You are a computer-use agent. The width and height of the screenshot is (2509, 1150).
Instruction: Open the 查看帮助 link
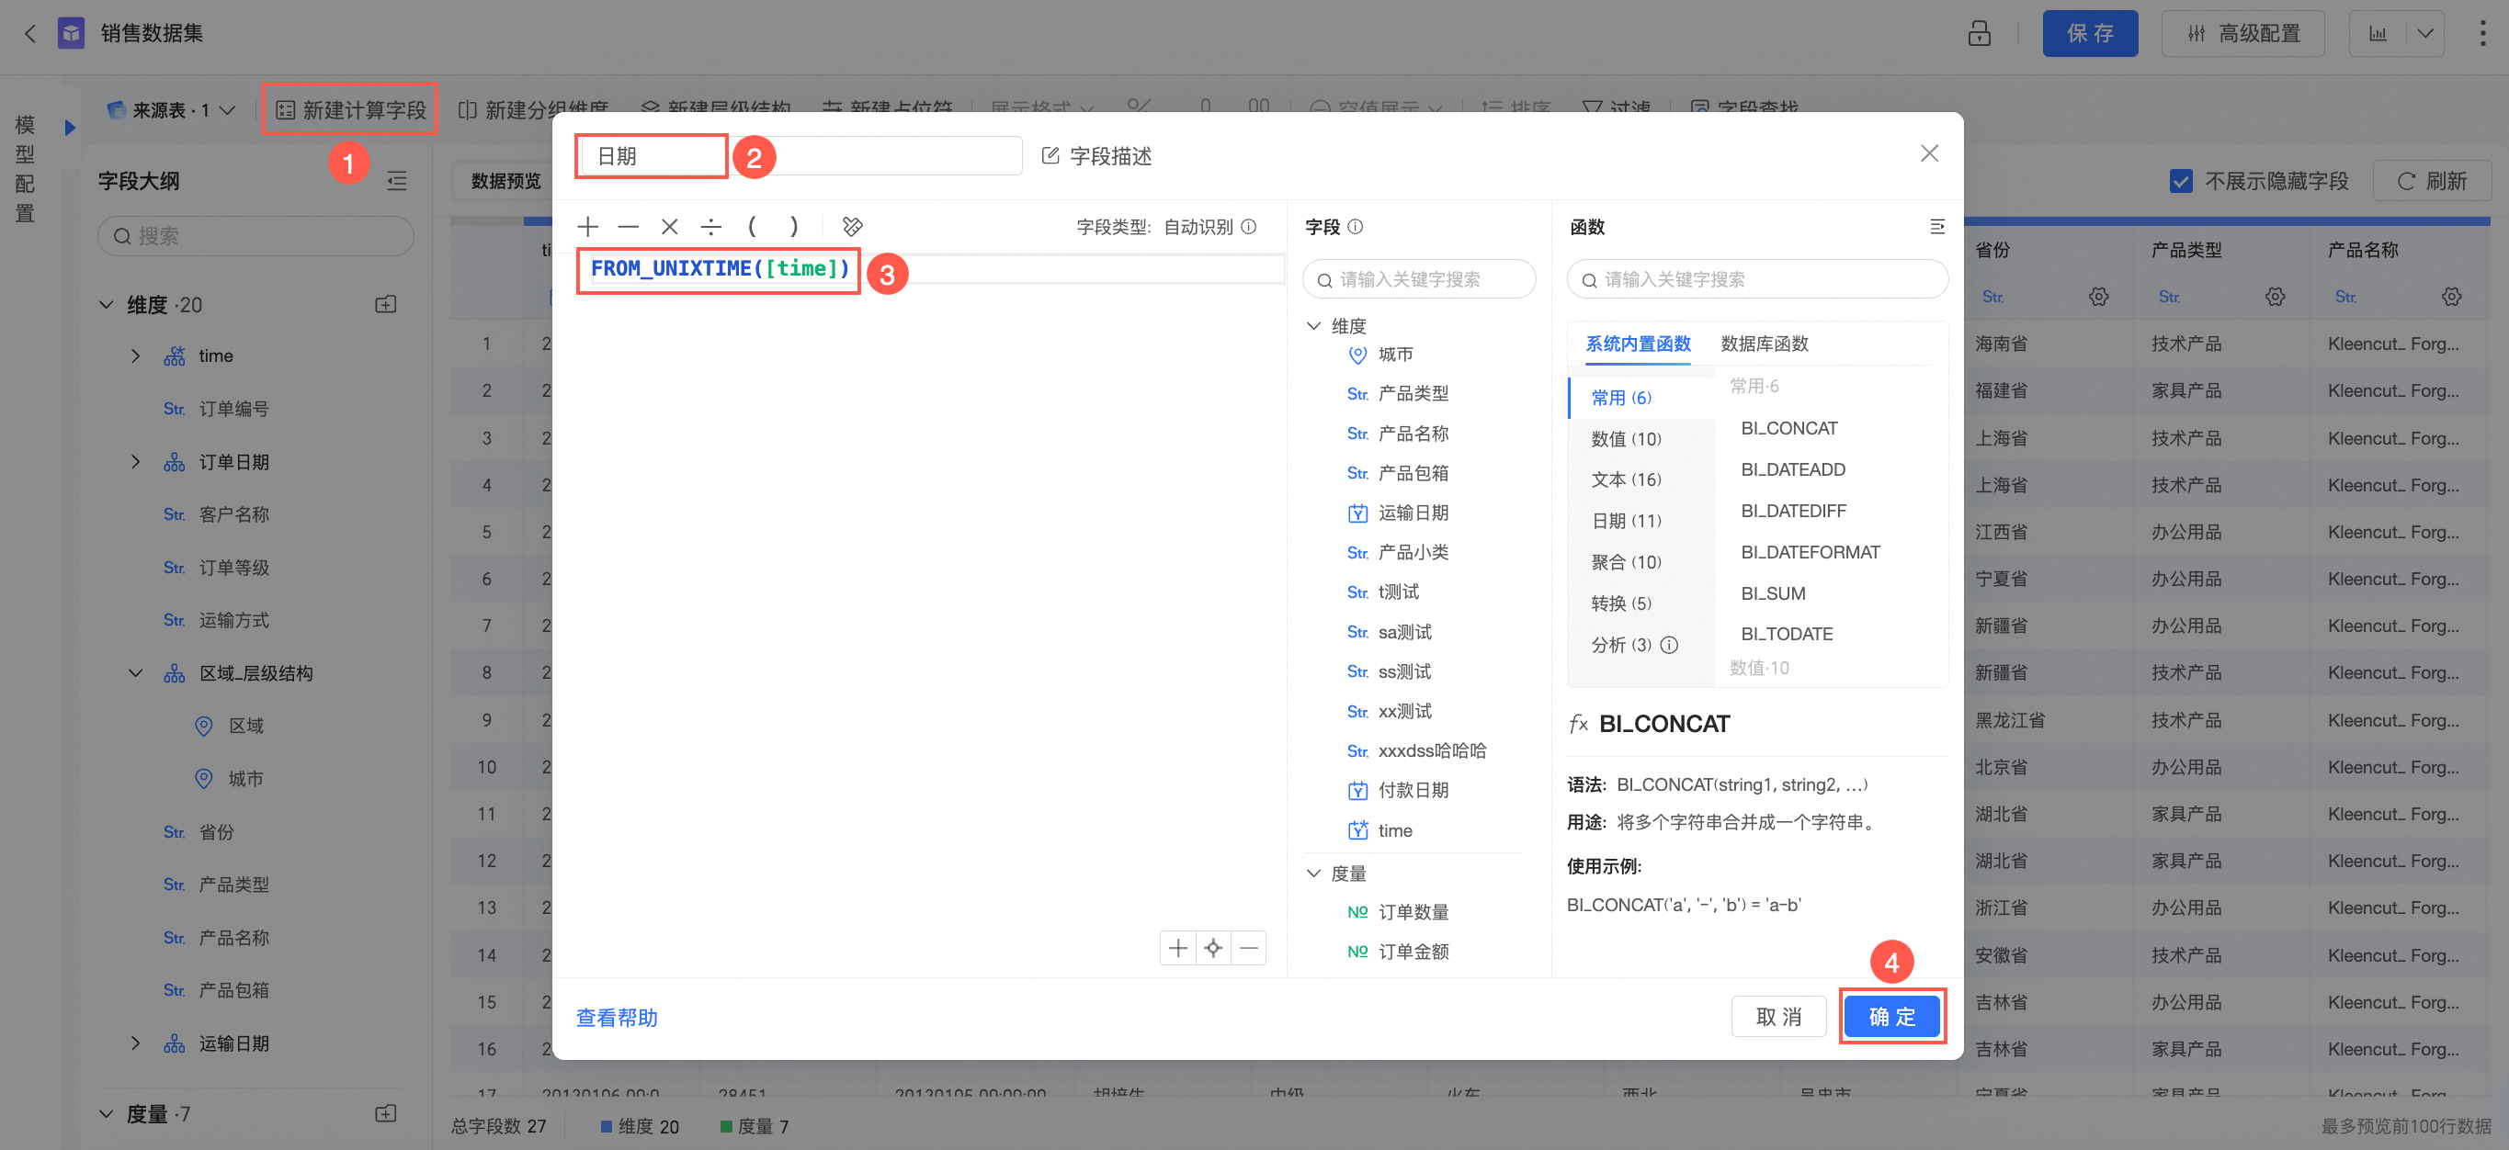(617, 1018)
